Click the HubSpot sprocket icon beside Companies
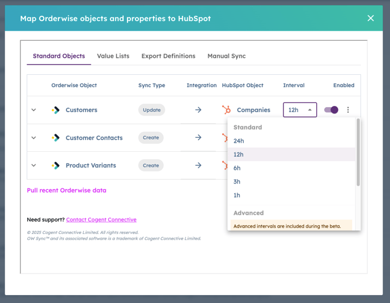390x303 pixels. pyautogui.click(x=227, y=110)
